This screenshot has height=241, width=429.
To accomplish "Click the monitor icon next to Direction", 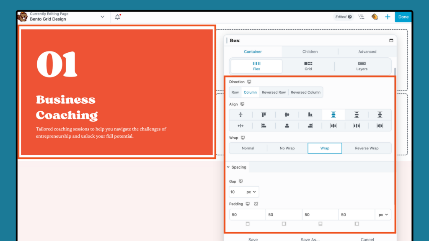I will tap(249, 82).
